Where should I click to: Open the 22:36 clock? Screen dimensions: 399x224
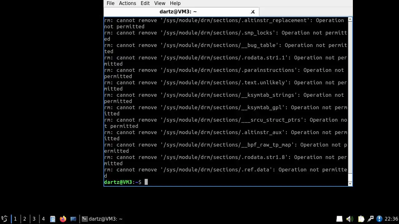391,219
